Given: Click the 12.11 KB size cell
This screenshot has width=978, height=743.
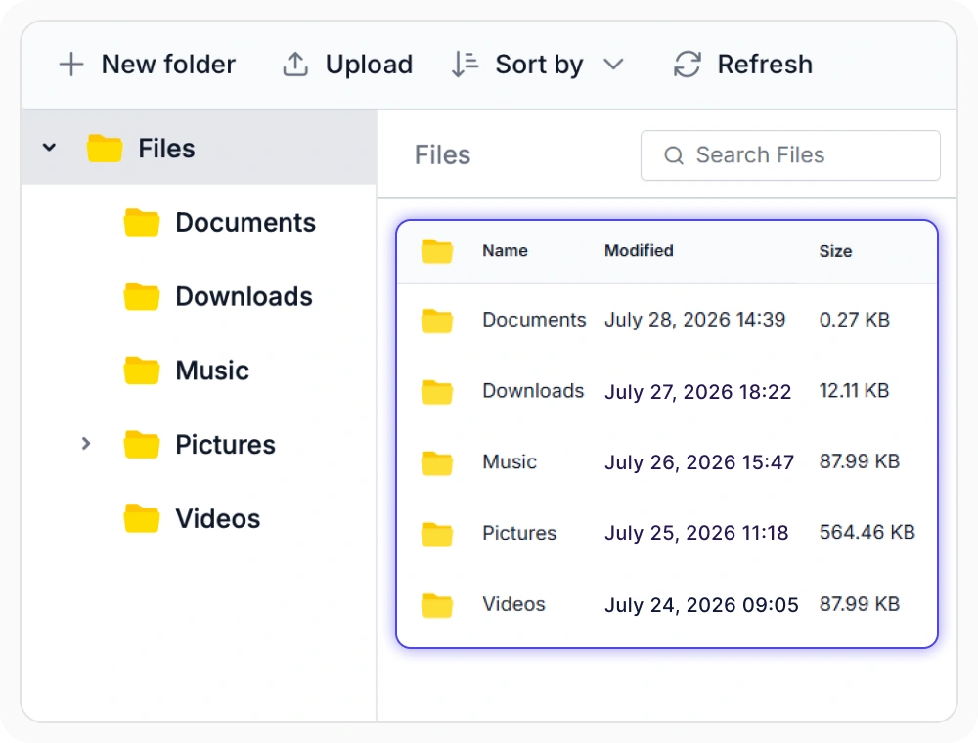Looking at the screenshot, I should (x=854, y=391).
